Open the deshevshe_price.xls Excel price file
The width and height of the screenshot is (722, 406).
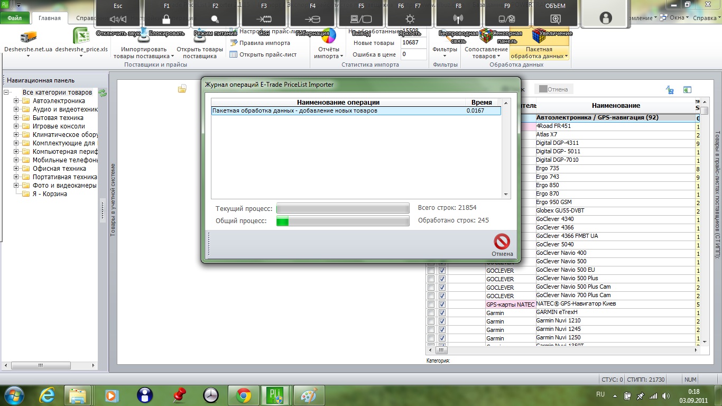point(81,36)
